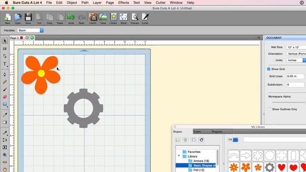Open the Apple menu
The image size is (306, 172).
point(6,3)
